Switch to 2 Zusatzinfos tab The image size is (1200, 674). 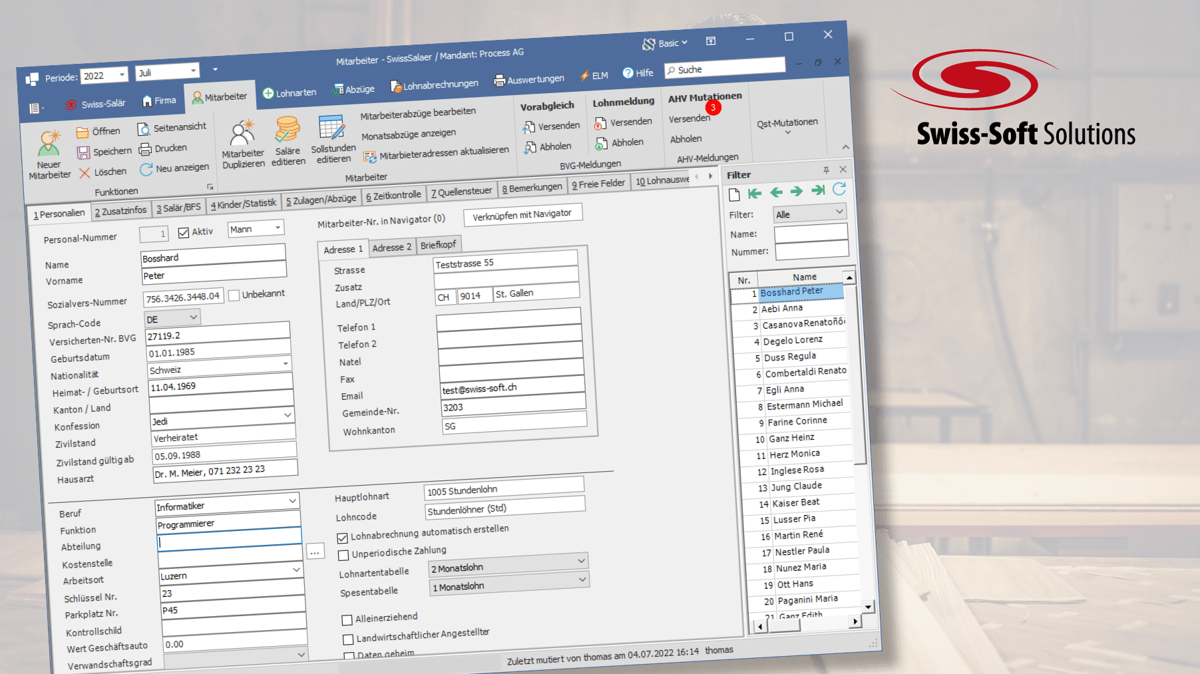point(120,211)
